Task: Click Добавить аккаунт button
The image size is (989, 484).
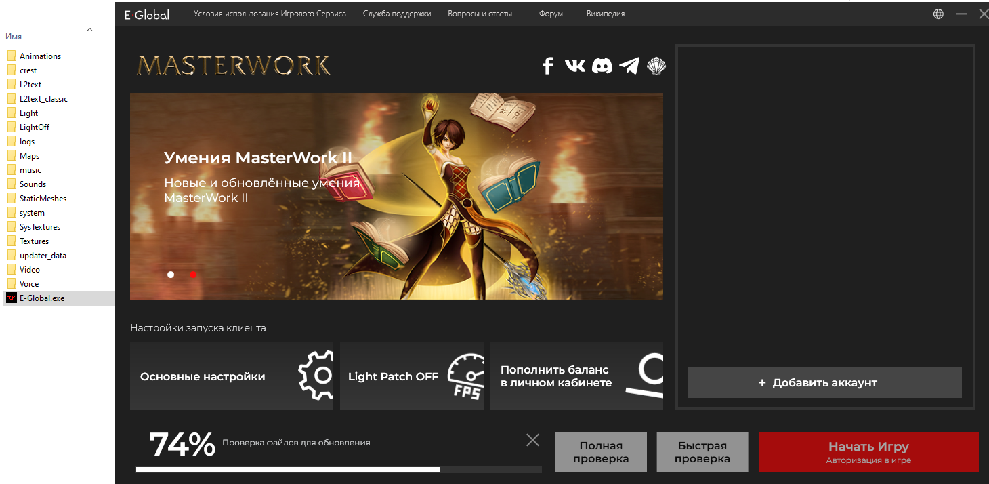Action: pos(825,382)
